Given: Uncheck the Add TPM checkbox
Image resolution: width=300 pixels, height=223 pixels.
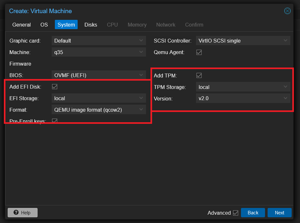Looking at the screenshot, I should click(199, 76).
